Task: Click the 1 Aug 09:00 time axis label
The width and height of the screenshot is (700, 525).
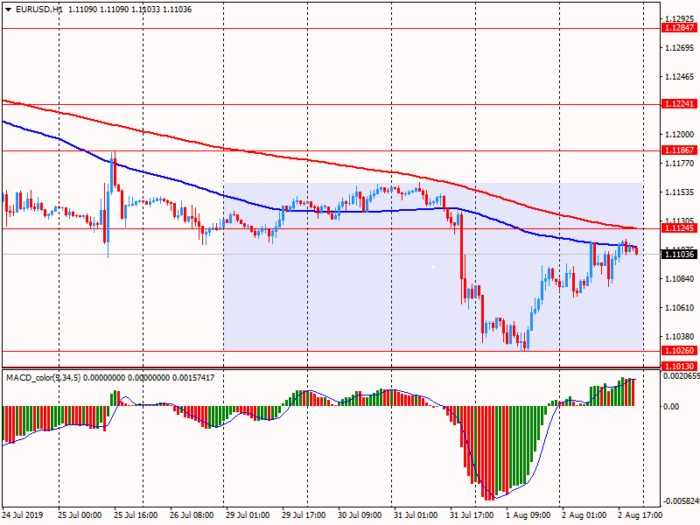Action: tap(528, 515)
